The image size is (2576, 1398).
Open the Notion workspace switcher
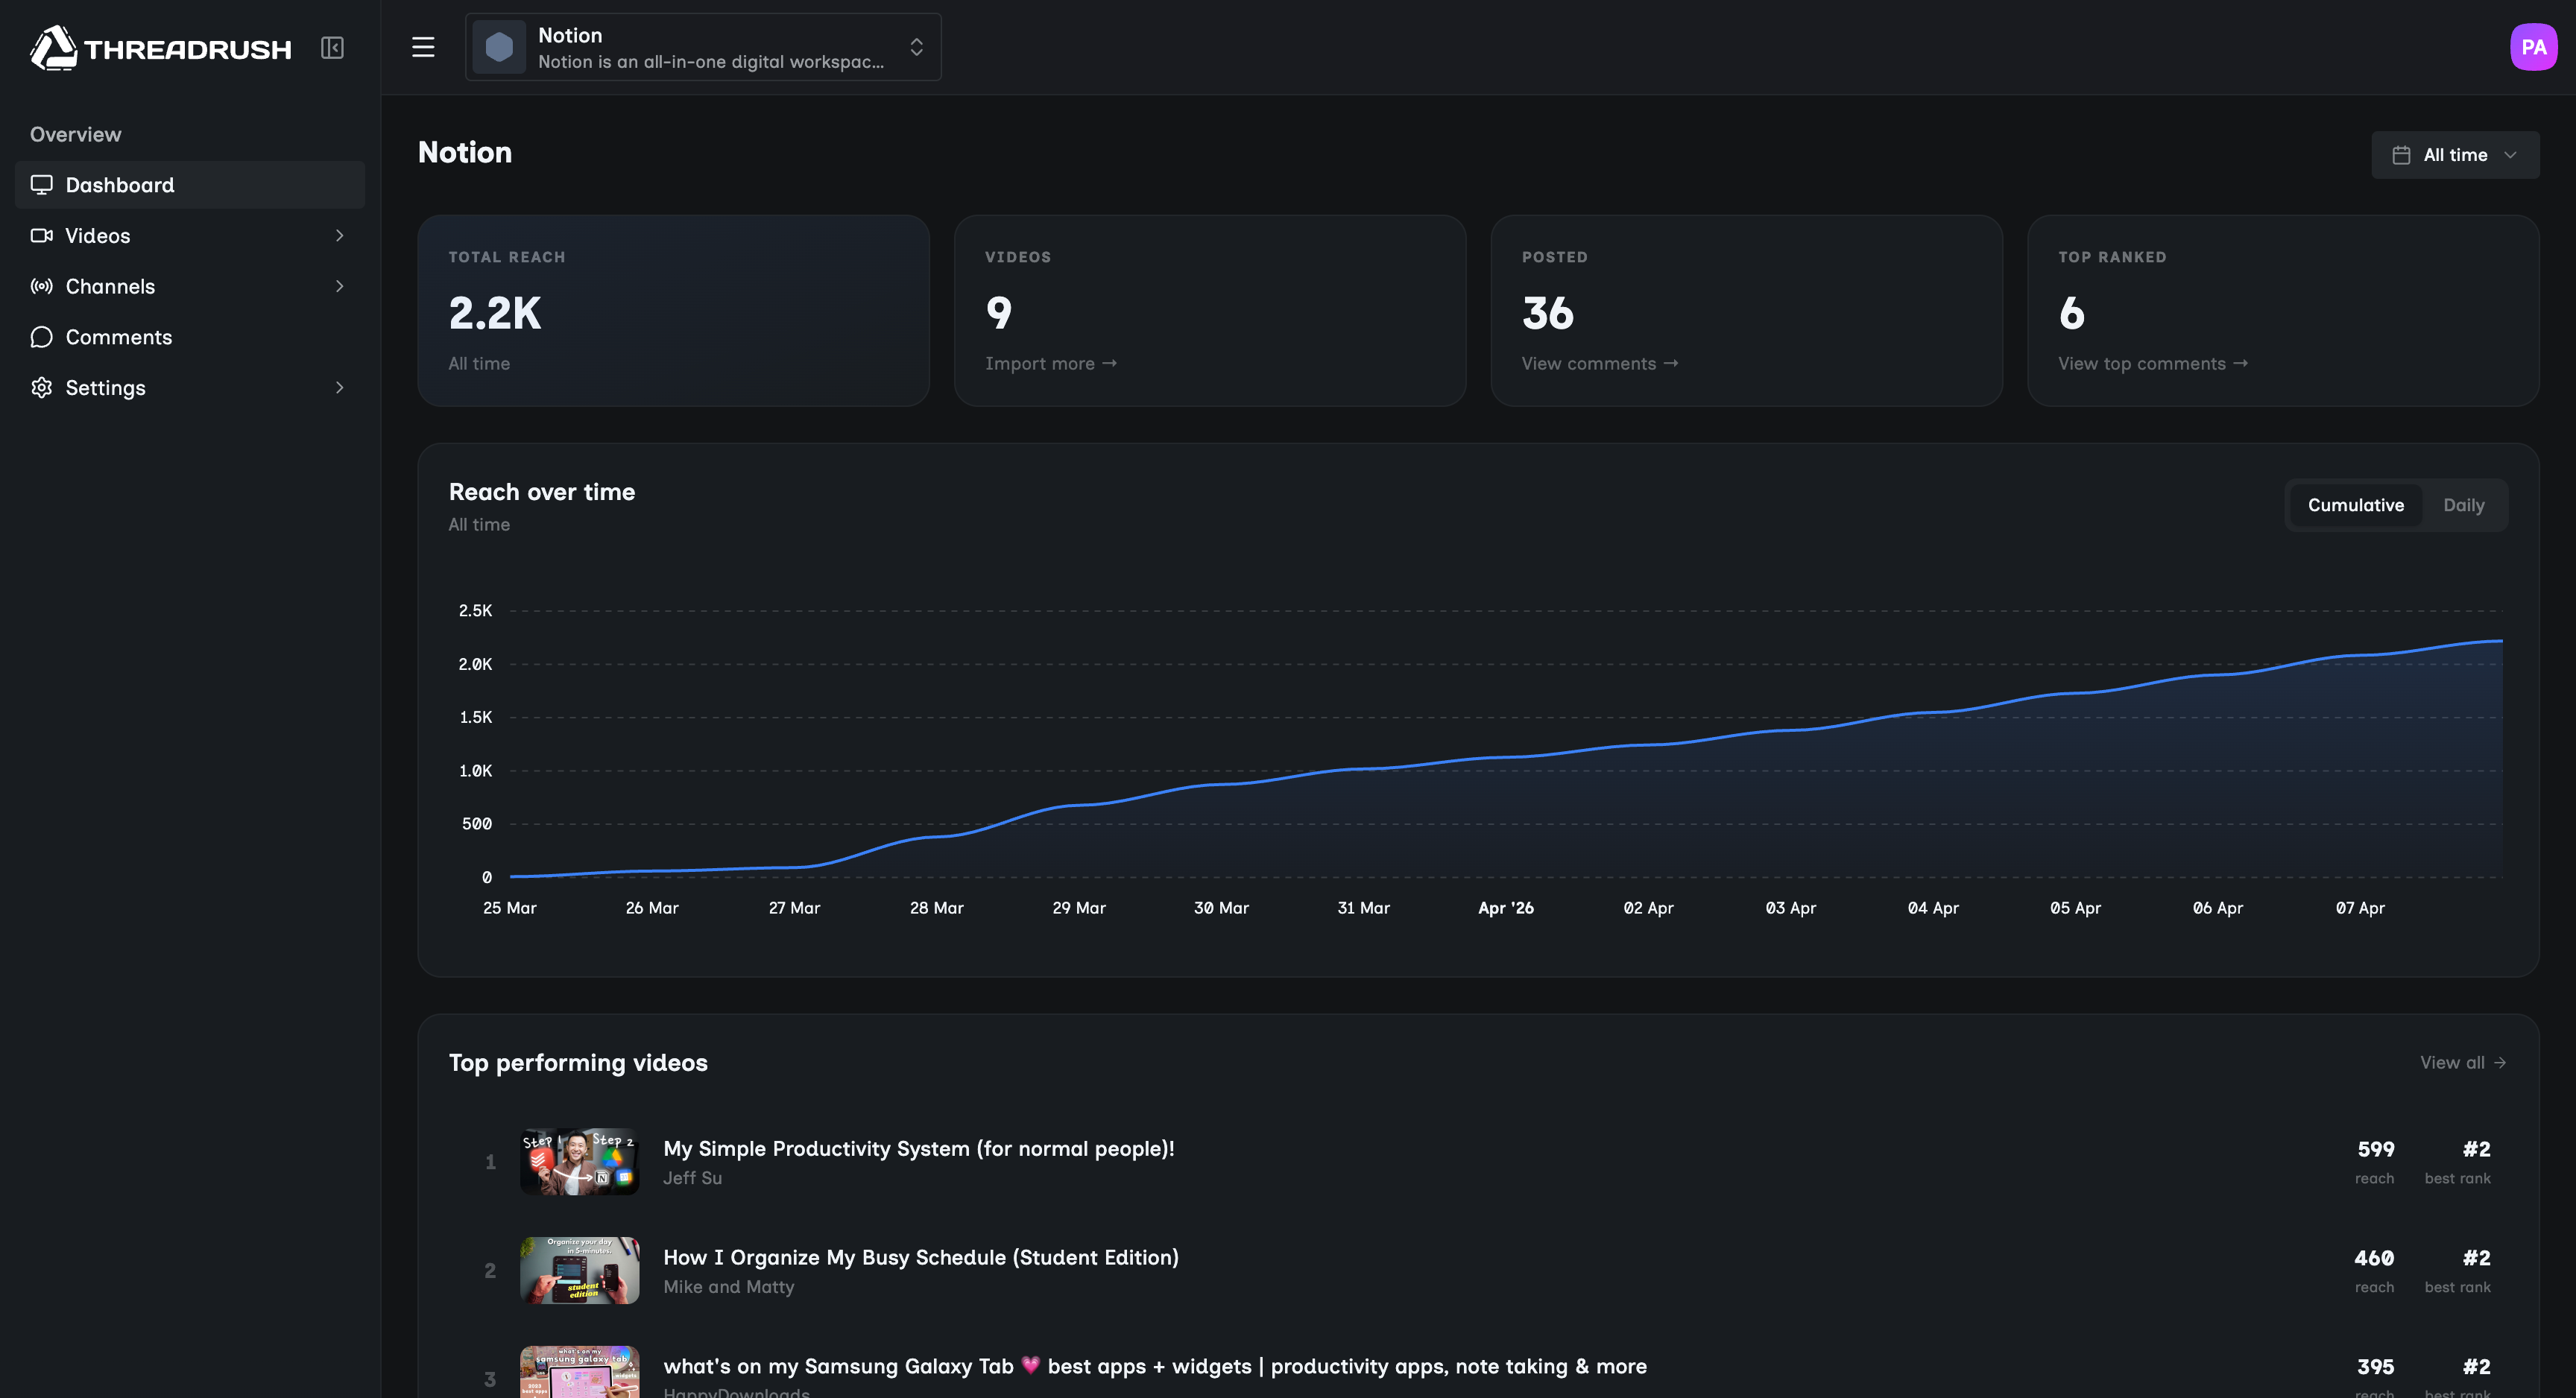pos(703,47)
